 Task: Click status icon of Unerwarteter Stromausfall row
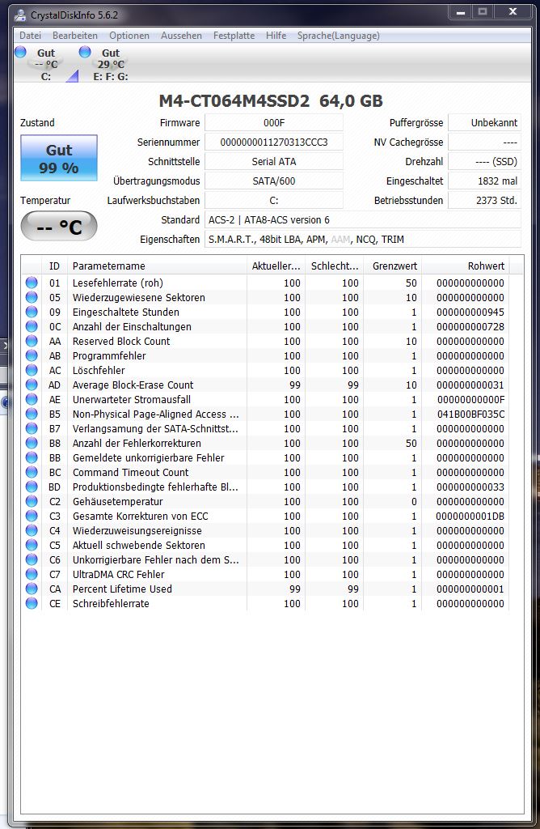[x=32, y=400]
